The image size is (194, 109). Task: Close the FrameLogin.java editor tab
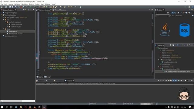tap(51, 10)
